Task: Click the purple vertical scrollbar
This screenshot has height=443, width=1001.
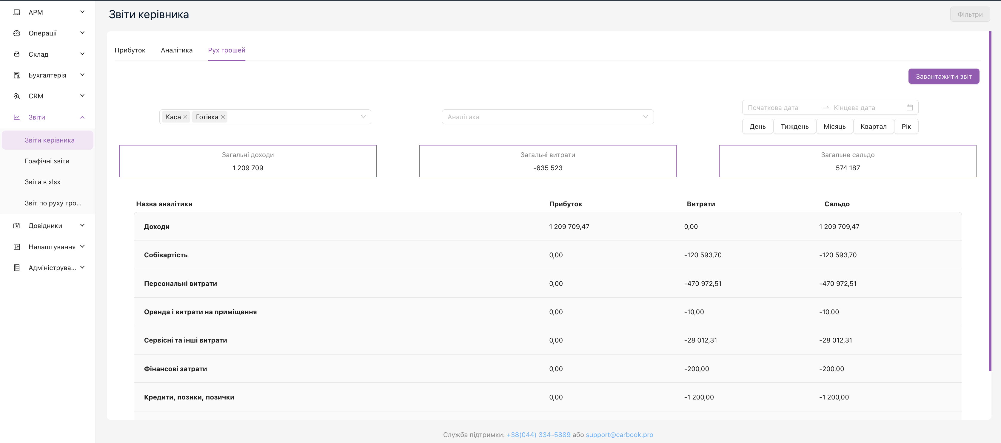Action: coord(990,201)
